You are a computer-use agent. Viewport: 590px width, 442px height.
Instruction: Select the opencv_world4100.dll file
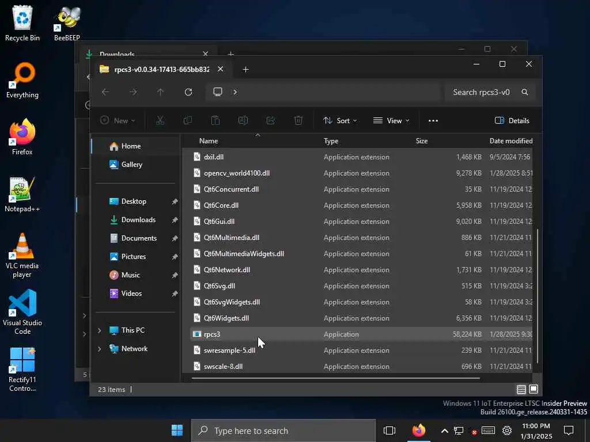[361, 173]
